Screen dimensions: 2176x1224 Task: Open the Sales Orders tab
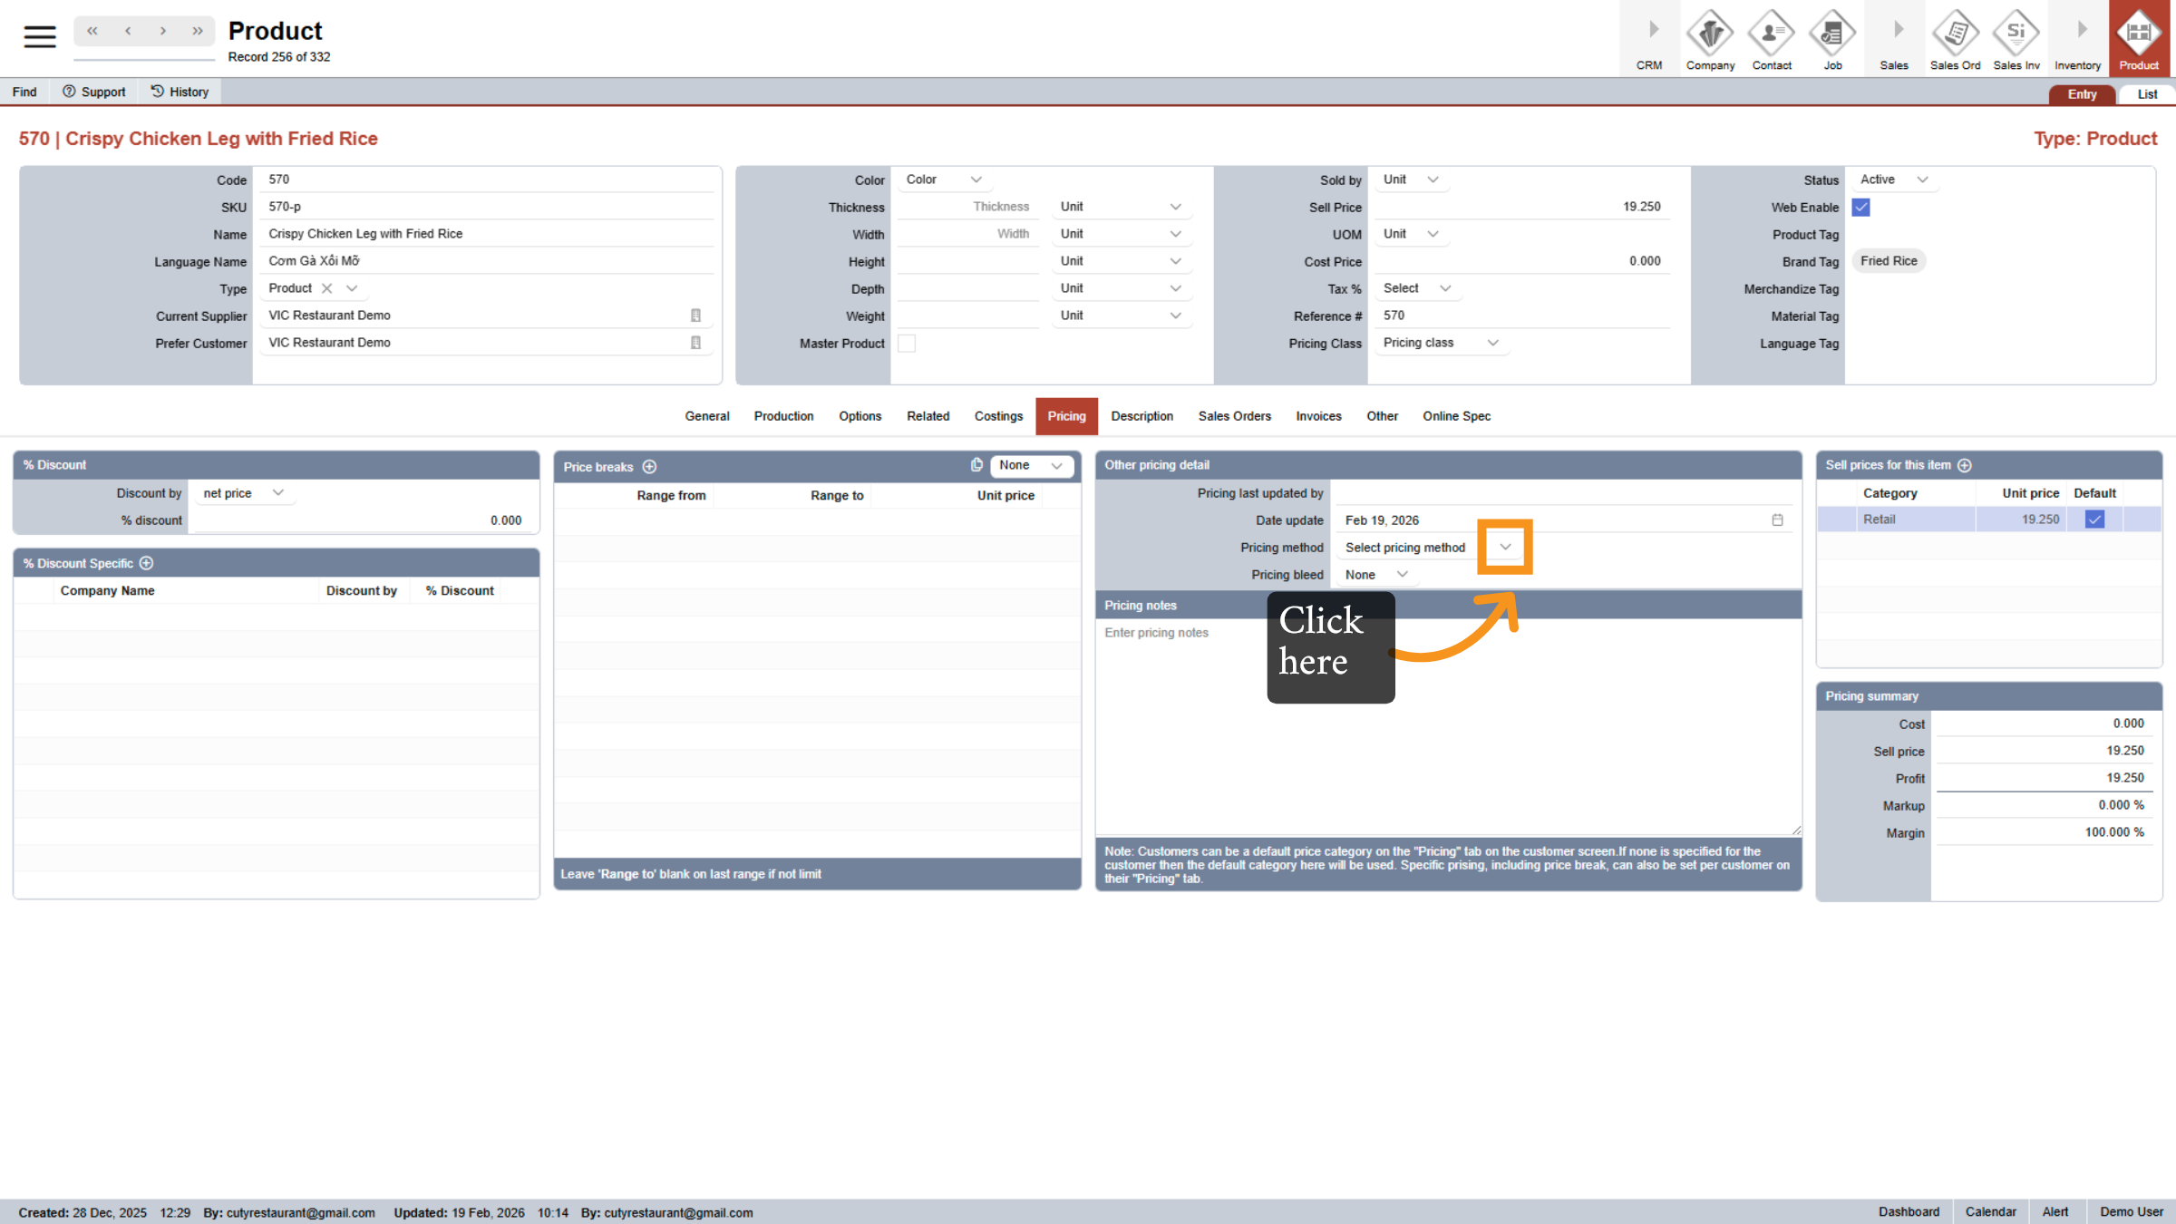click(1234, 416)
